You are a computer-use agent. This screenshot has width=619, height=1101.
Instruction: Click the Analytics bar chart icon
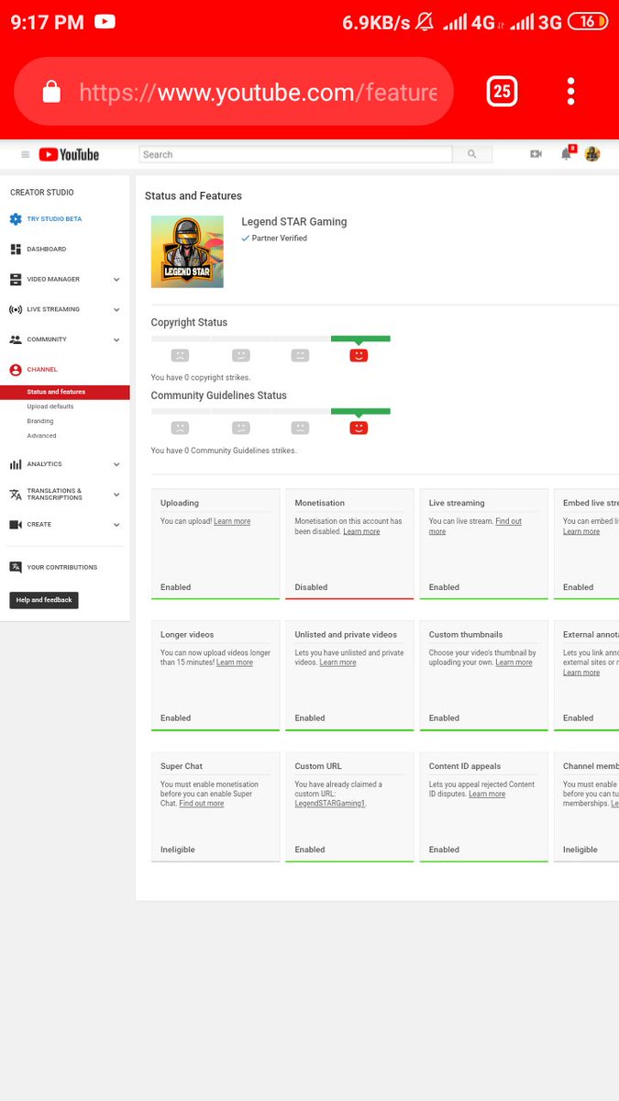pos(16,464)
